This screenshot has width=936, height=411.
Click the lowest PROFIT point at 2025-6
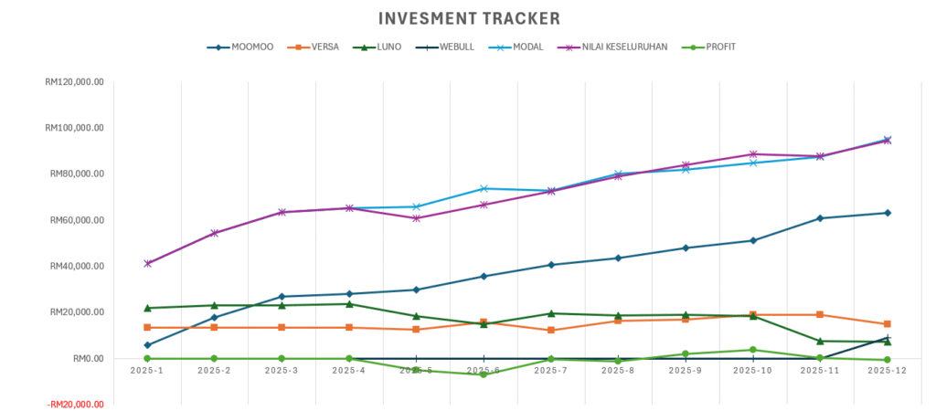pyautogui.click(x=483, y=374)
